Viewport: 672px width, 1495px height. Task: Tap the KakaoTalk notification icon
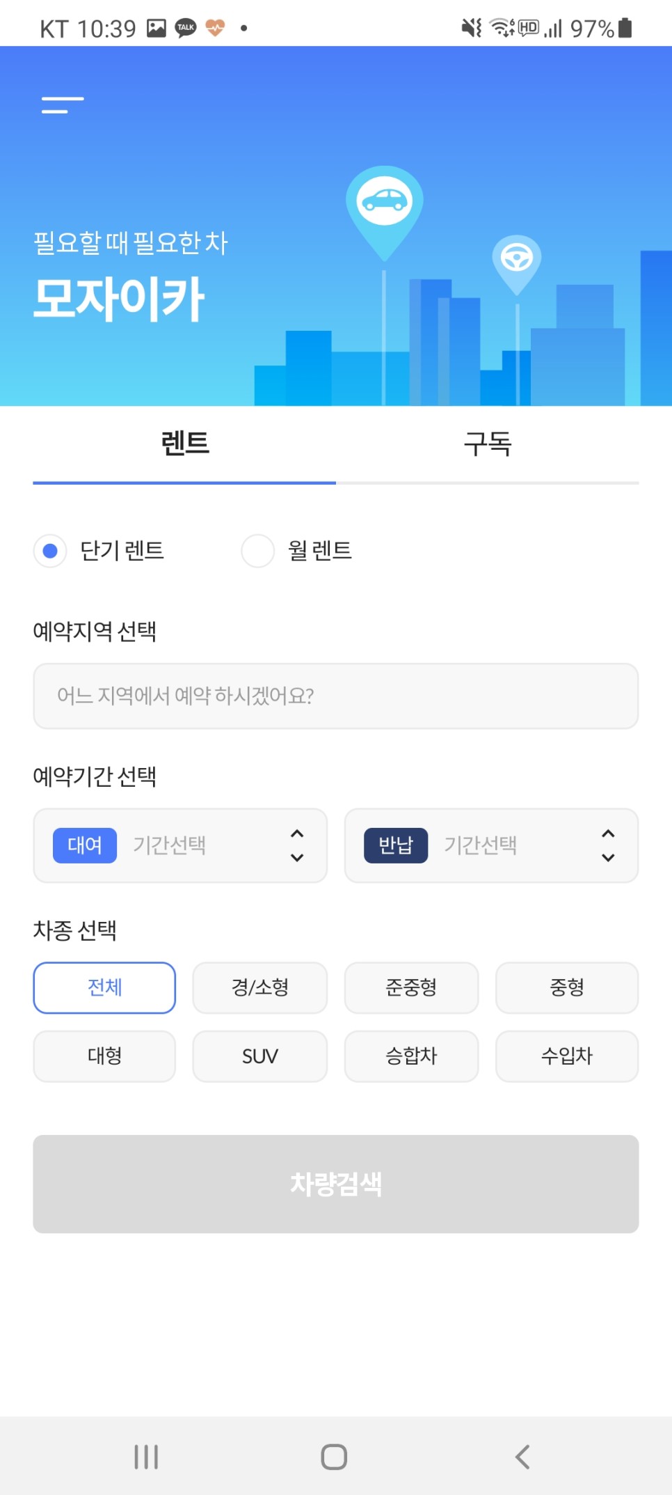[186, 28]
